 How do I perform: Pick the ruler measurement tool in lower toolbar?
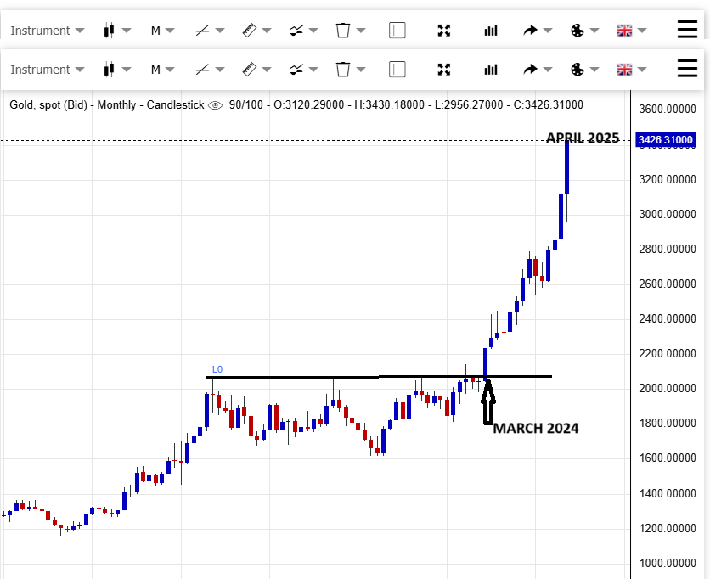pos(249,70)
